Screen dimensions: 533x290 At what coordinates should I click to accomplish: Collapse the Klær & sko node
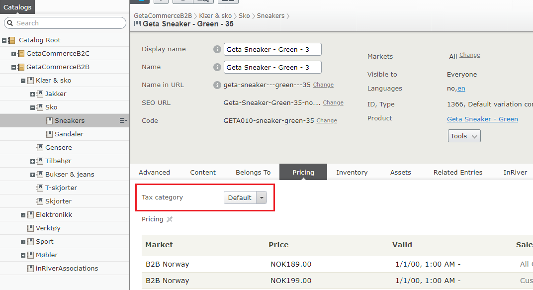click(23, 81)
